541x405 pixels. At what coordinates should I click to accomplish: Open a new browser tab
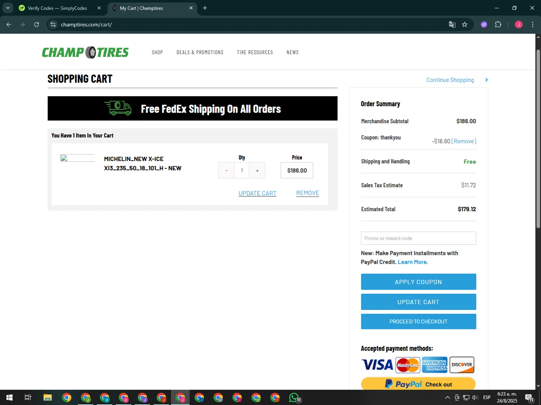[205, 8]
